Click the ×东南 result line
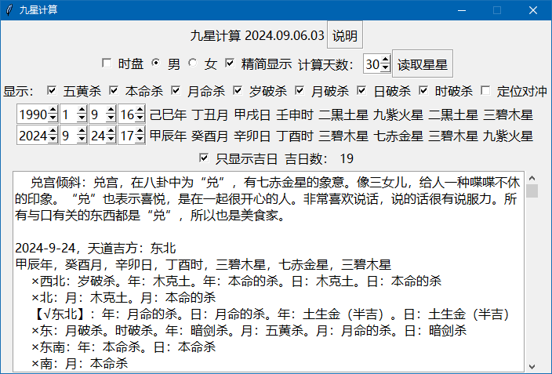The height and width of the screenshot is (374, 552). pyautogui.click(x=124, y=347)
